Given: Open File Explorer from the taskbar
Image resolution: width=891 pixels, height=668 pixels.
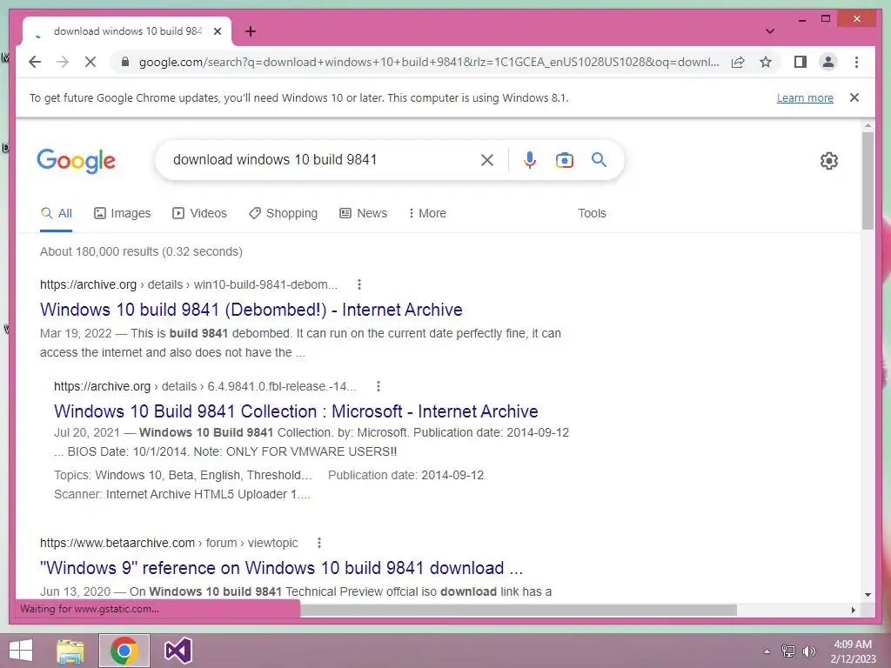Looking at the screenshot, I should click(70, 651).
